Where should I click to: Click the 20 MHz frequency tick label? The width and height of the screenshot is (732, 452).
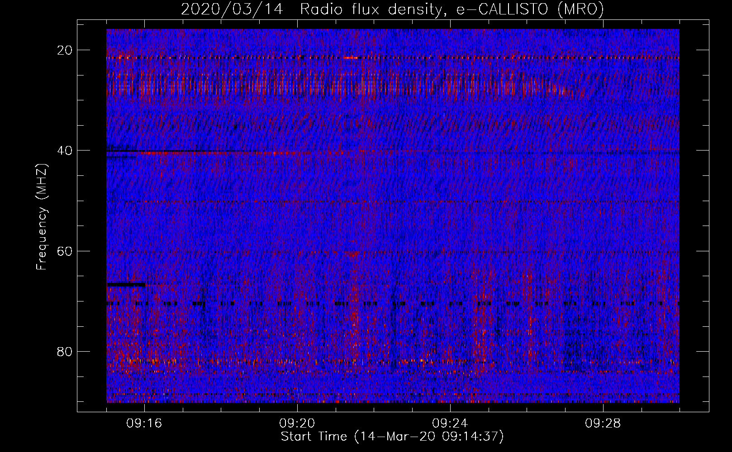tap(65, 50)
